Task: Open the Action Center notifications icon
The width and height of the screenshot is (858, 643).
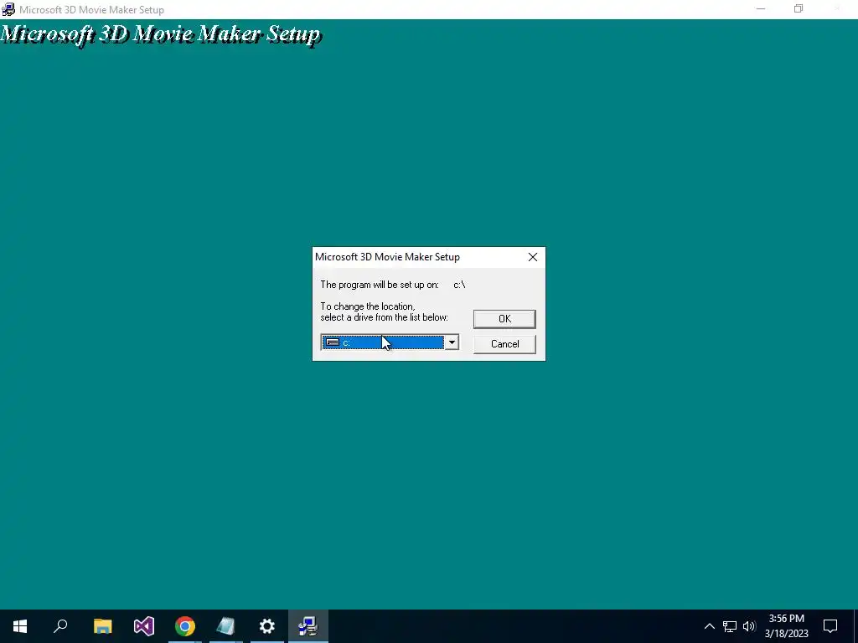Action: click(830, 626)
